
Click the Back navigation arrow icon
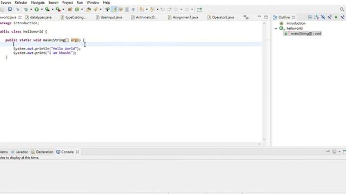[x=176, y=10]
